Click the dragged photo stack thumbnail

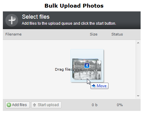(87, 69)
